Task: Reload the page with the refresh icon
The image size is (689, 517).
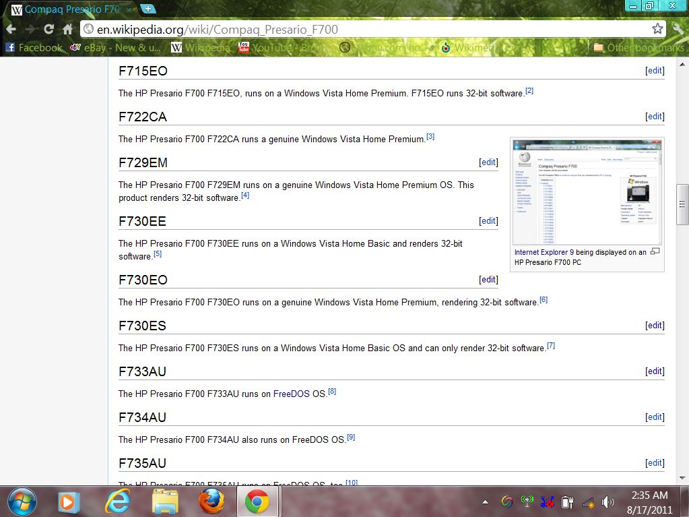Action: pyautogui.click(x=48, y=29)
